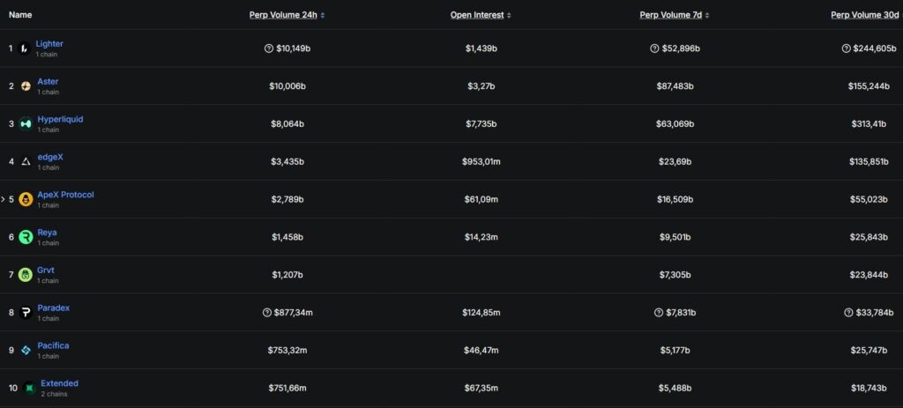The image size is (903, 408).
Task: Click the Pacifica protocol logo icon
Action: tap(26, 351)
